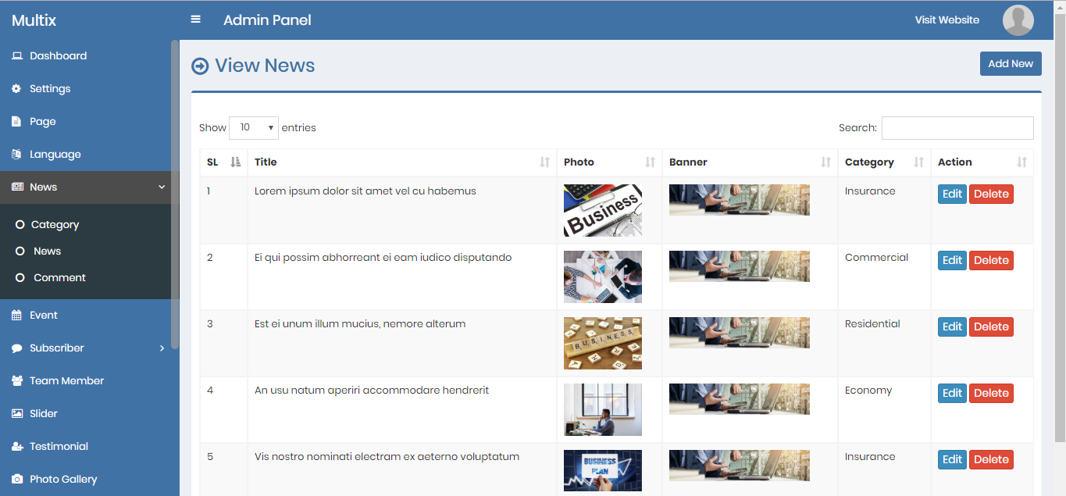
Task: Click the Photo Gallery camera icon
Action: [x=16, y=480]
